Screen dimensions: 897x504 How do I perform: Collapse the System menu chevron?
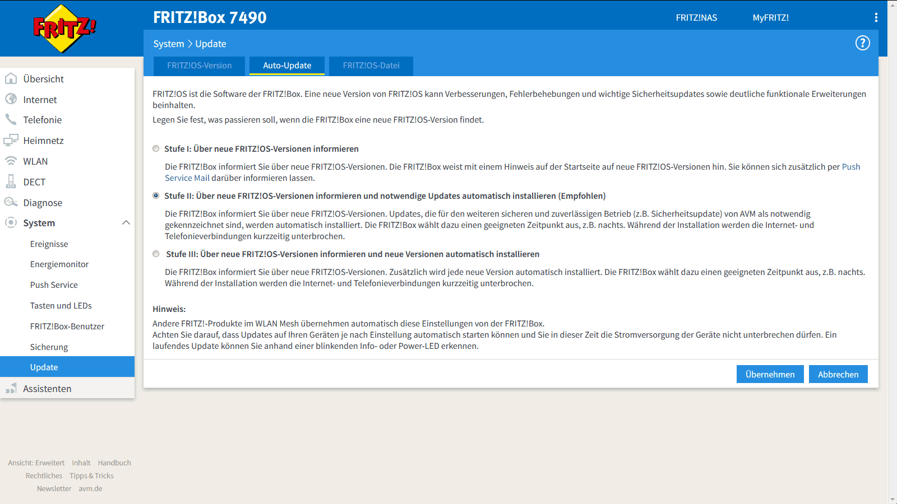[x=126, y=223]
